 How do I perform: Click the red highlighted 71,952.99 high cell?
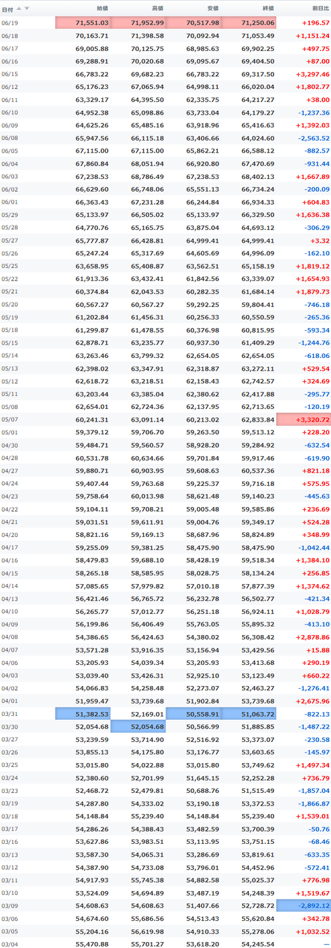138,23
